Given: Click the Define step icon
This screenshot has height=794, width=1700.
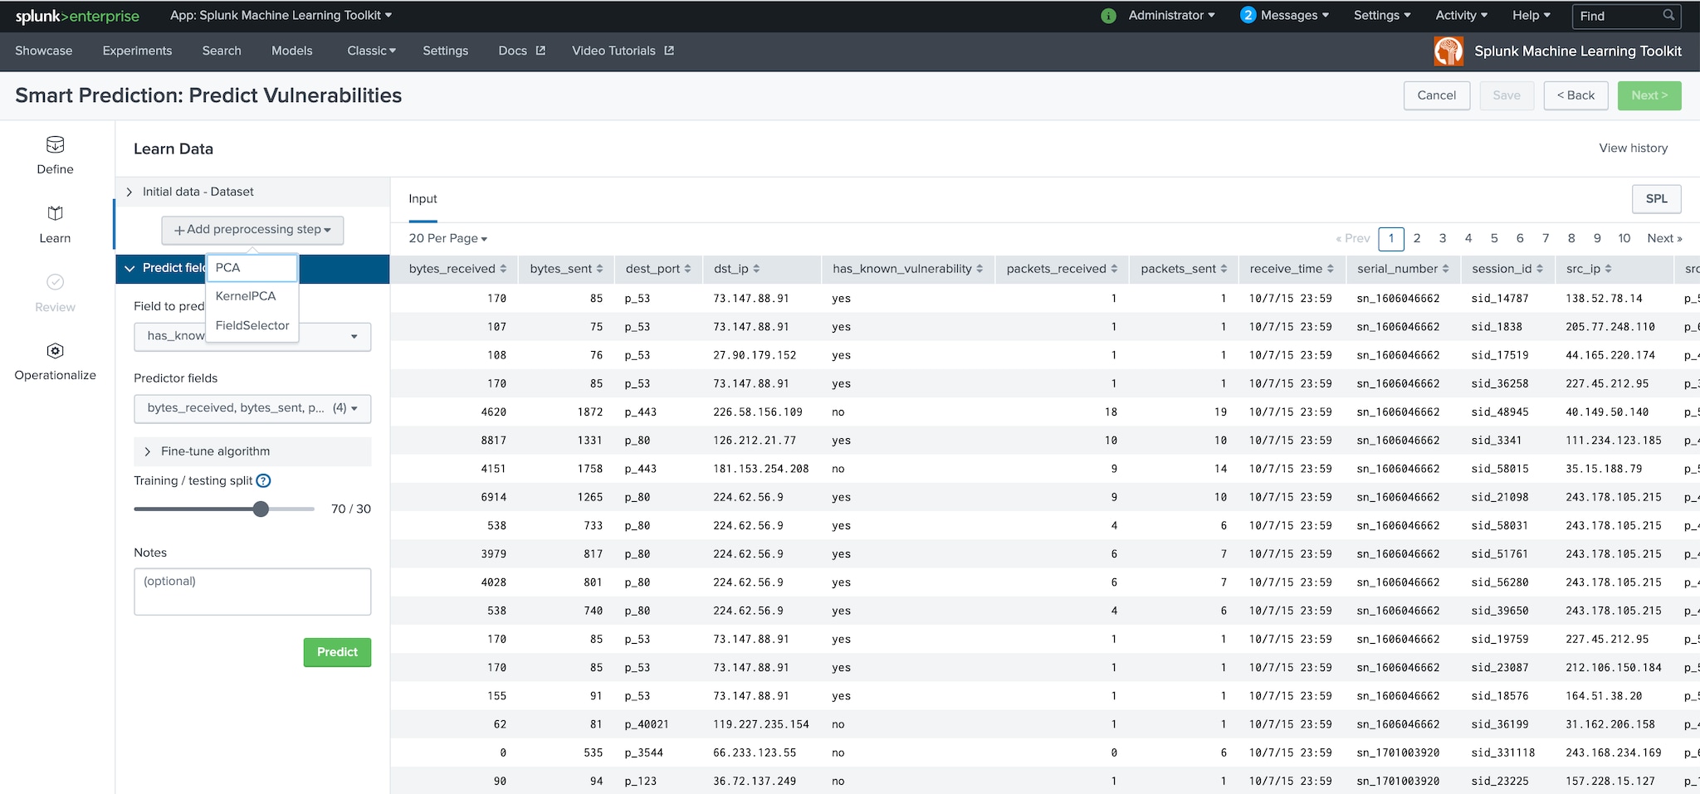Looking at the screenshot, I should (55, 145).
